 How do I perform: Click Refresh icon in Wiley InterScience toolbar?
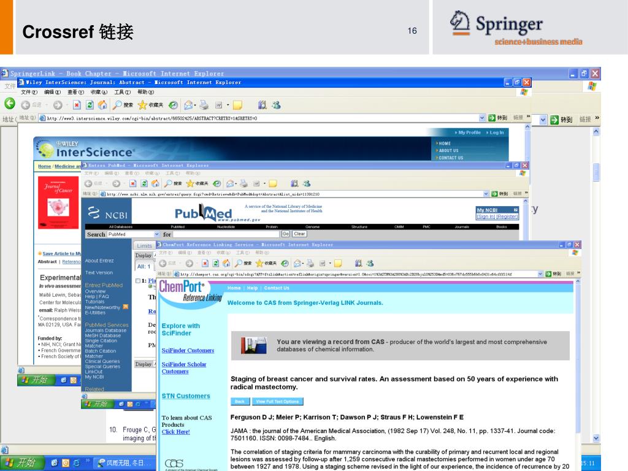tap(90, 105)
